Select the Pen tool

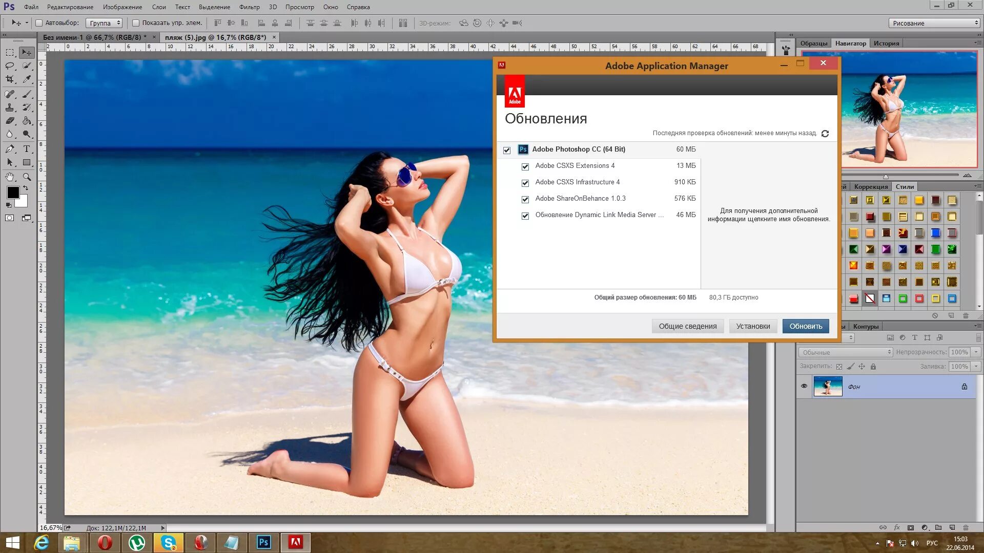(x=10, y=149)
